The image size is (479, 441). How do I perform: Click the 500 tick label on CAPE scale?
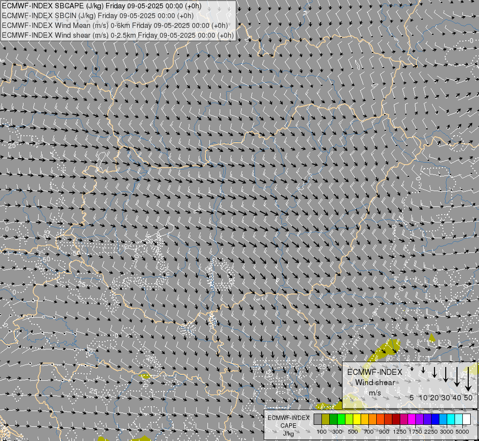point(353,432)
